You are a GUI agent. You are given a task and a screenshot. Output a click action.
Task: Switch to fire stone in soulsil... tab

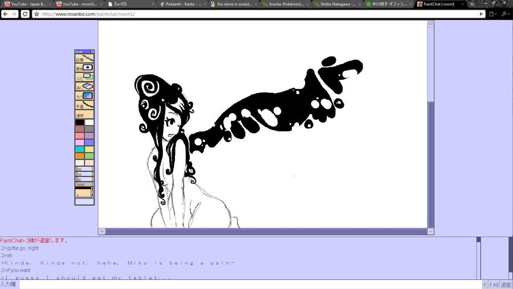click(x=234, y=4)
